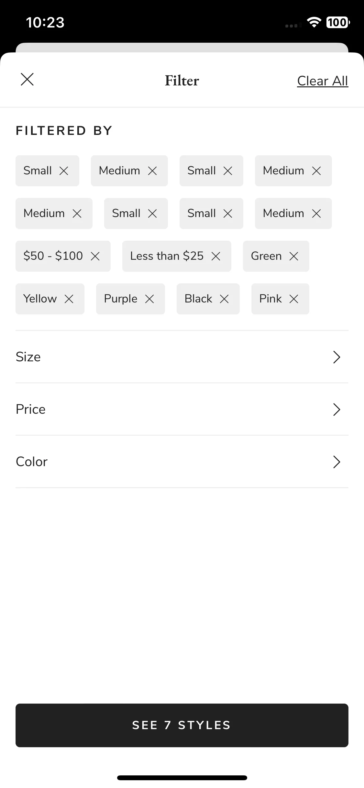
Task: Tap the See 7 Styles button
Action: 182,725
